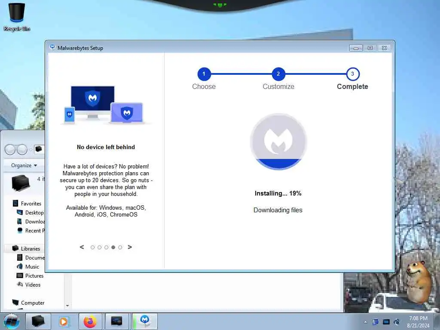Click the Action Center flag tray icon
Screen dimensions: 440x330
click(x=376, y=322)
